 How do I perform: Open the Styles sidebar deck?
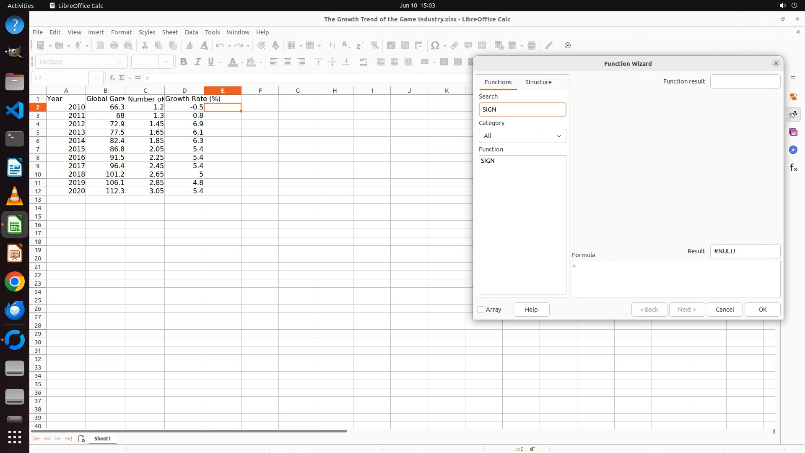[x=793, y=115]
